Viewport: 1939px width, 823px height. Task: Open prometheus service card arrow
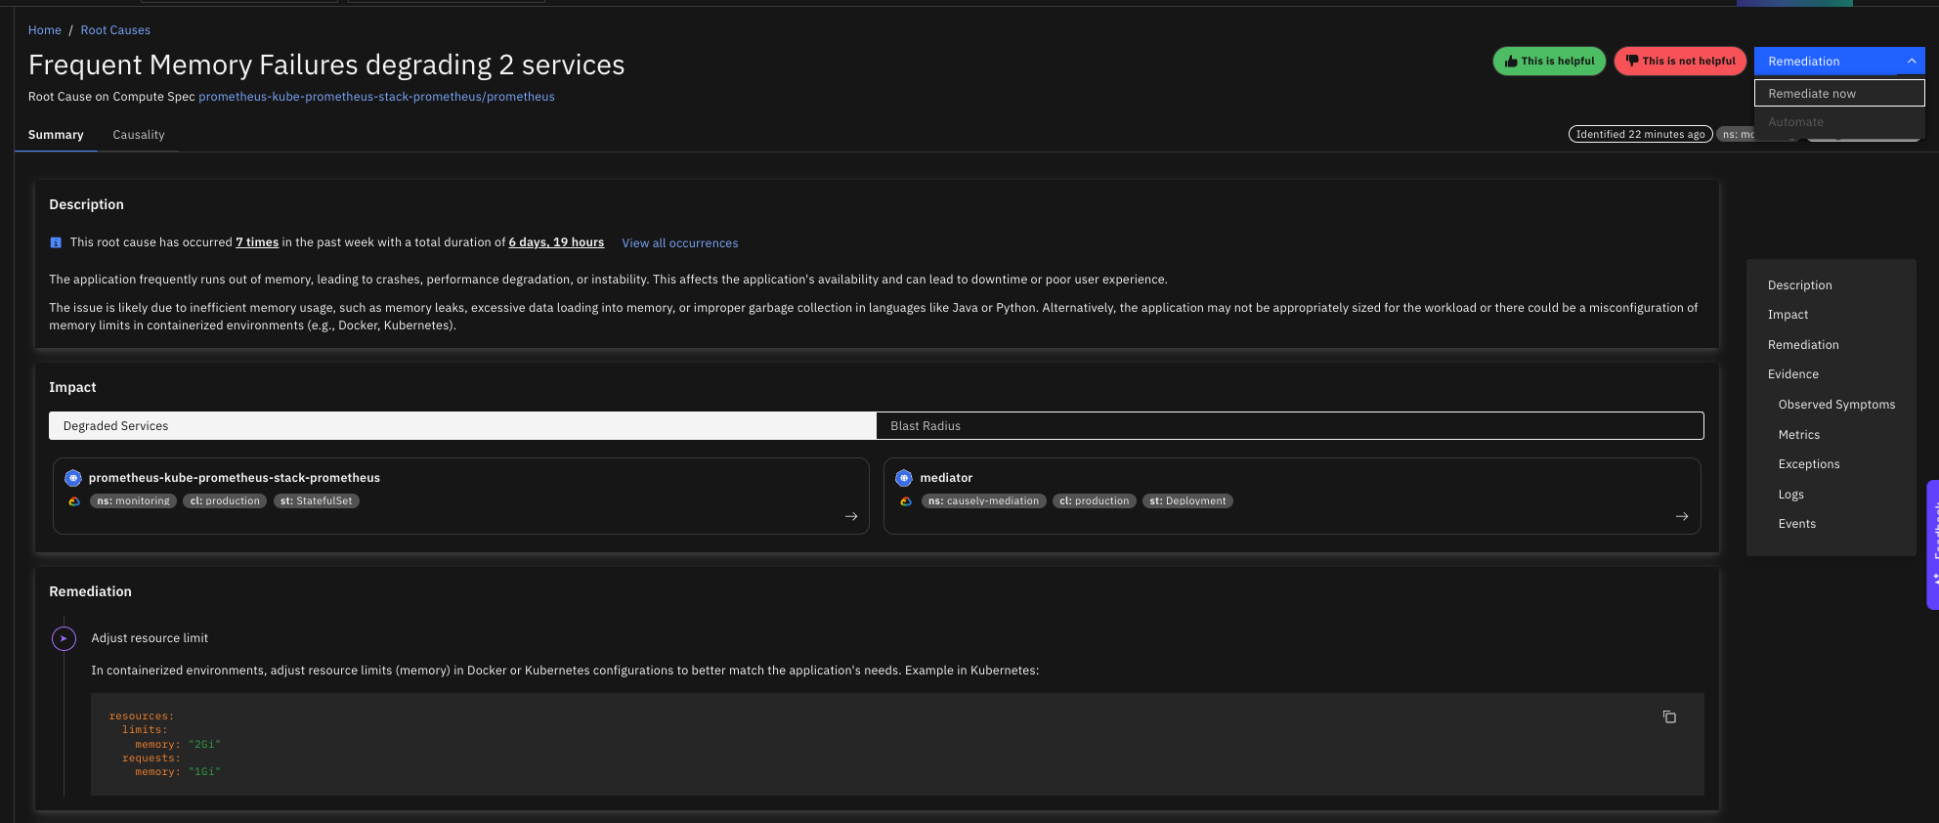click(x=851, y=516)
